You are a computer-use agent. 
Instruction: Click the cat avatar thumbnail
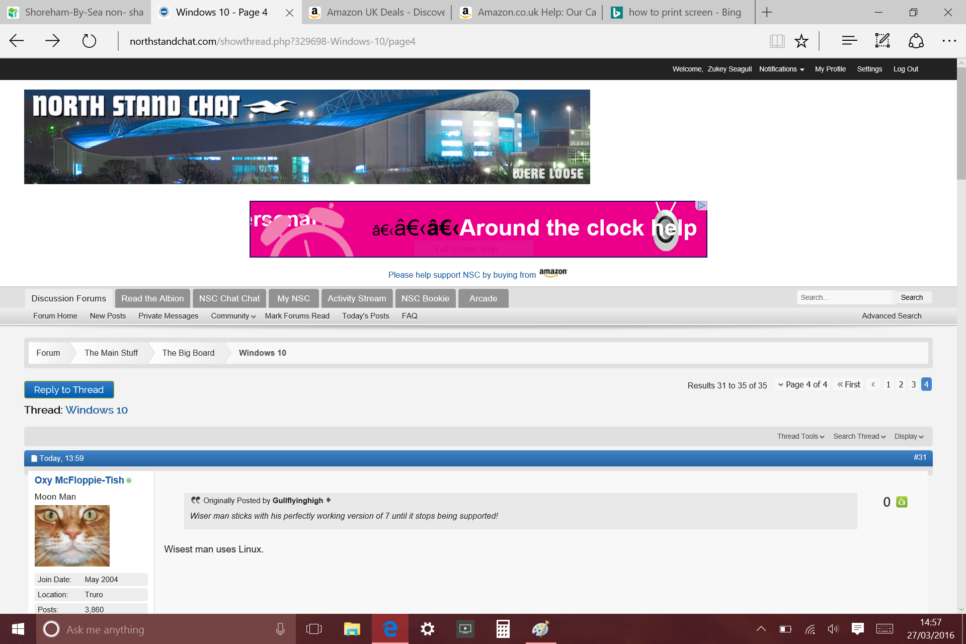point(72,536)
